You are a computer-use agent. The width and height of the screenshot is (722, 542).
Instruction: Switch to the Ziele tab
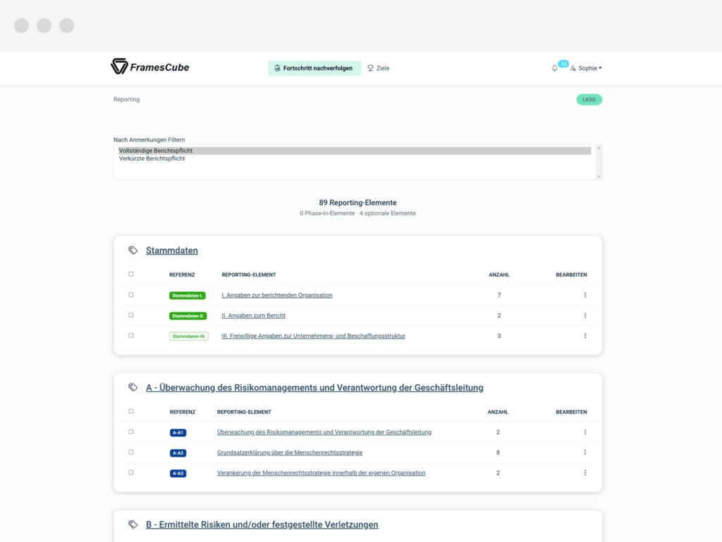(x=379, y=68)
